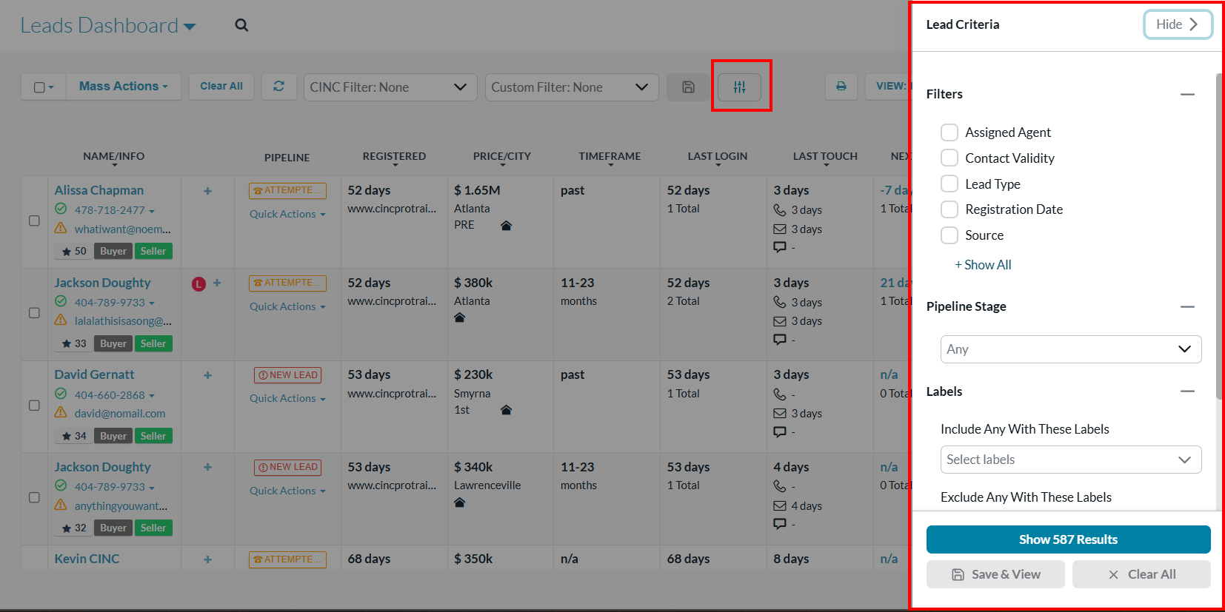
Task: Open the lead criteria sliders icon
Action: click(x=739, y=87)
